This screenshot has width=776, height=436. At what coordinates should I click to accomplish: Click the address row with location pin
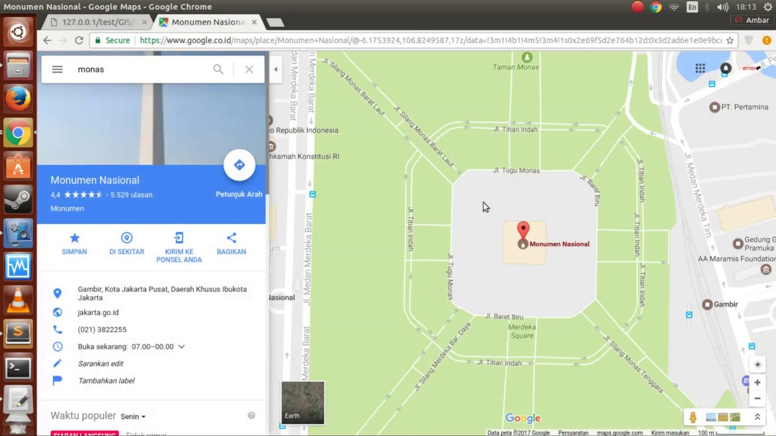[x=152, y=293]
